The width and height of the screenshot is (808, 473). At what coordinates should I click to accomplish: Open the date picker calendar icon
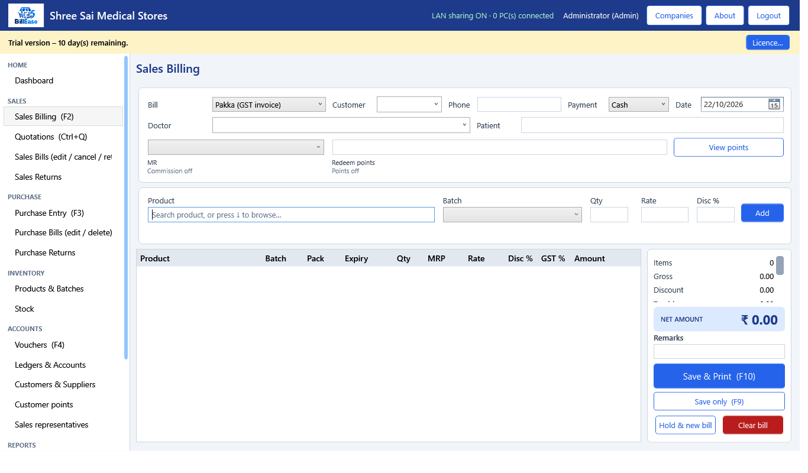click(x=774, y=105)
